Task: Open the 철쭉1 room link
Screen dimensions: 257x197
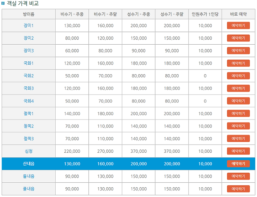Action: pyautogui.click(x=29, y=113)
